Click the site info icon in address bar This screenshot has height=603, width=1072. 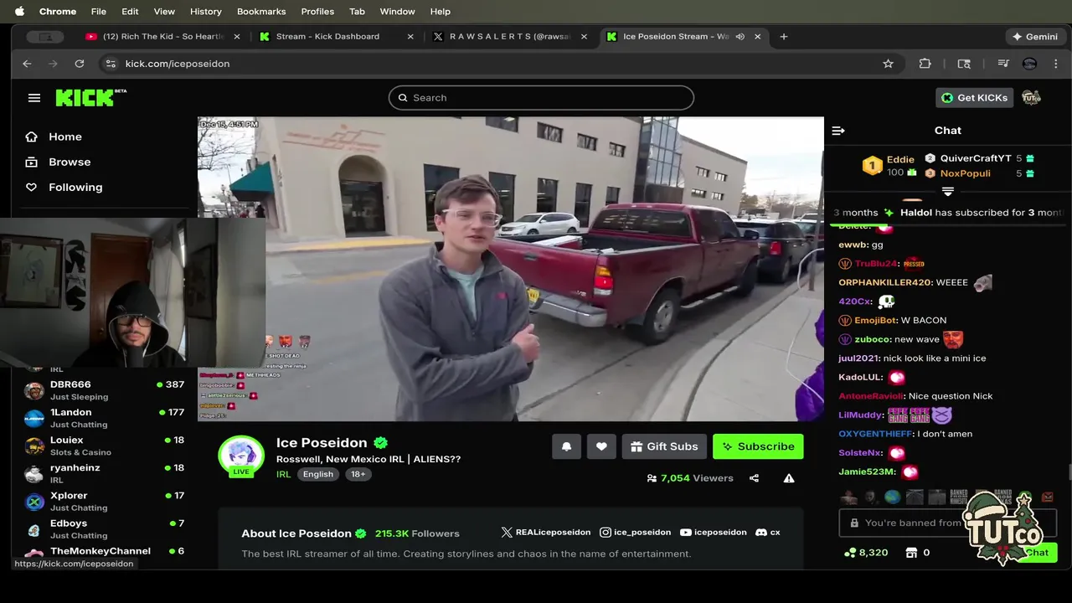[110, 64]
